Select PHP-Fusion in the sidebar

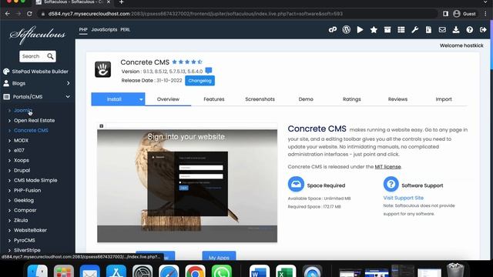coord(27,190)
